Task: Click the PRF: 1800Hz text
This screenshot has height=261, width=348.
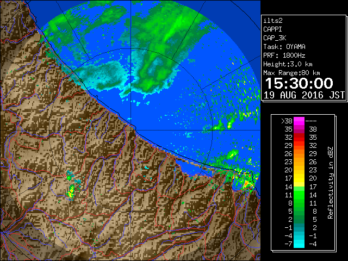Action: tap(284, 55)
